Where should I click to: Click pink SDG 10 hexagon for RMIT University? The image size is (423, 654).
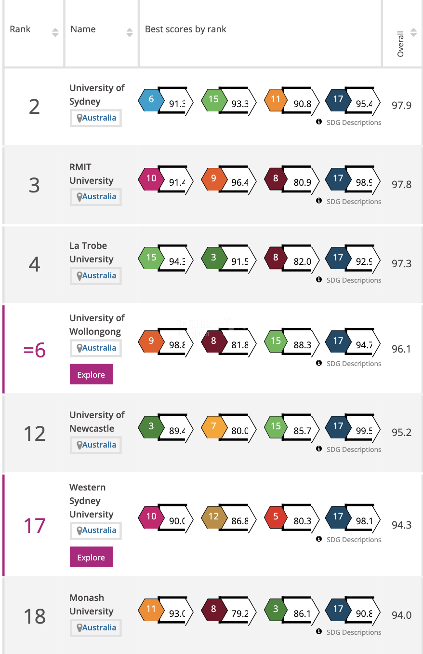[151, 178]
